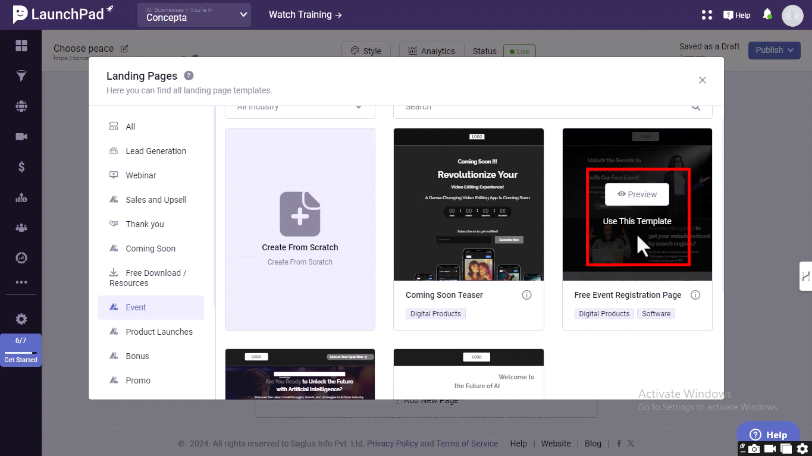Close the Landing Pages dialog
This screenshot has height=456, width=812.
pyautogui.click(x=703, y=80)
